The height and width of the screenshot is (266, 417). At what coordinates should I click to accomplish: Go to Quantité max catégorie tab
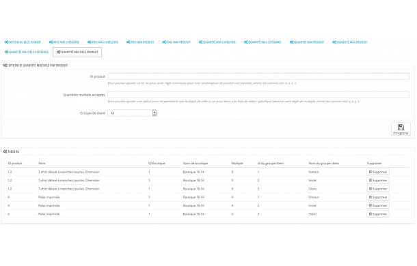point(263,42)
